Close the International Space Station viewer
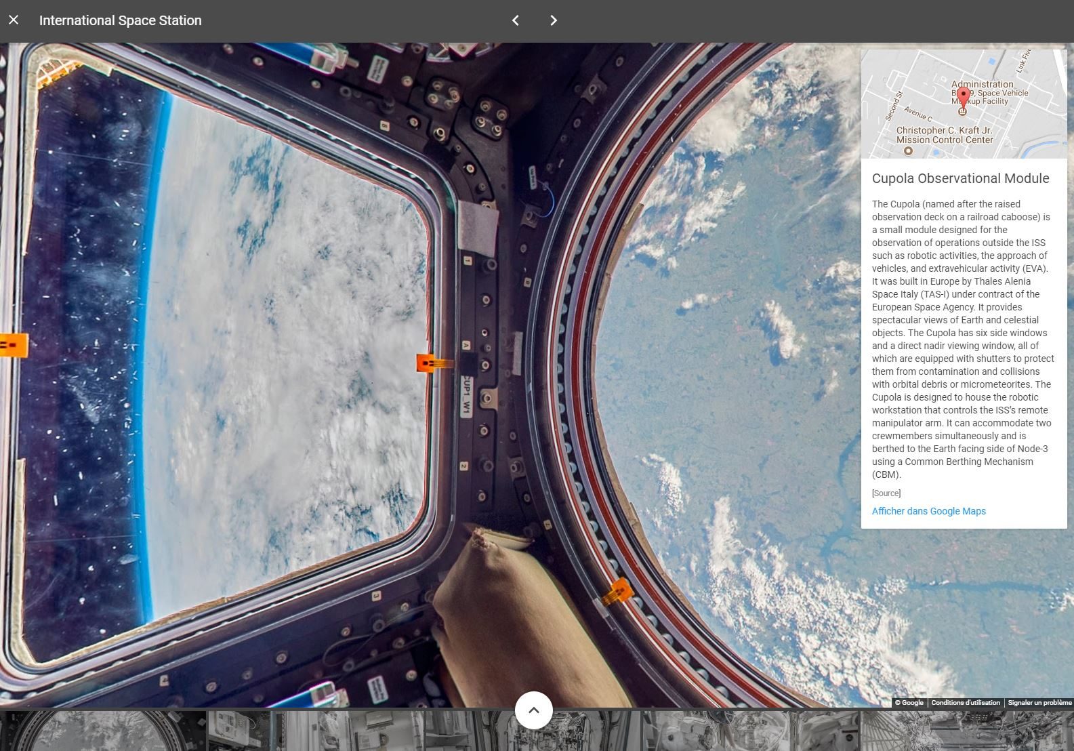Viewport: 1074px width, 751px height. (14, 20)
